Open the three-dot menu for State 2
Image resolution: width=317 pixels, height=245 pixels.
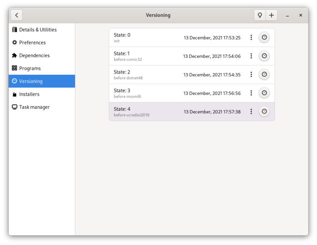click(251, 74)
